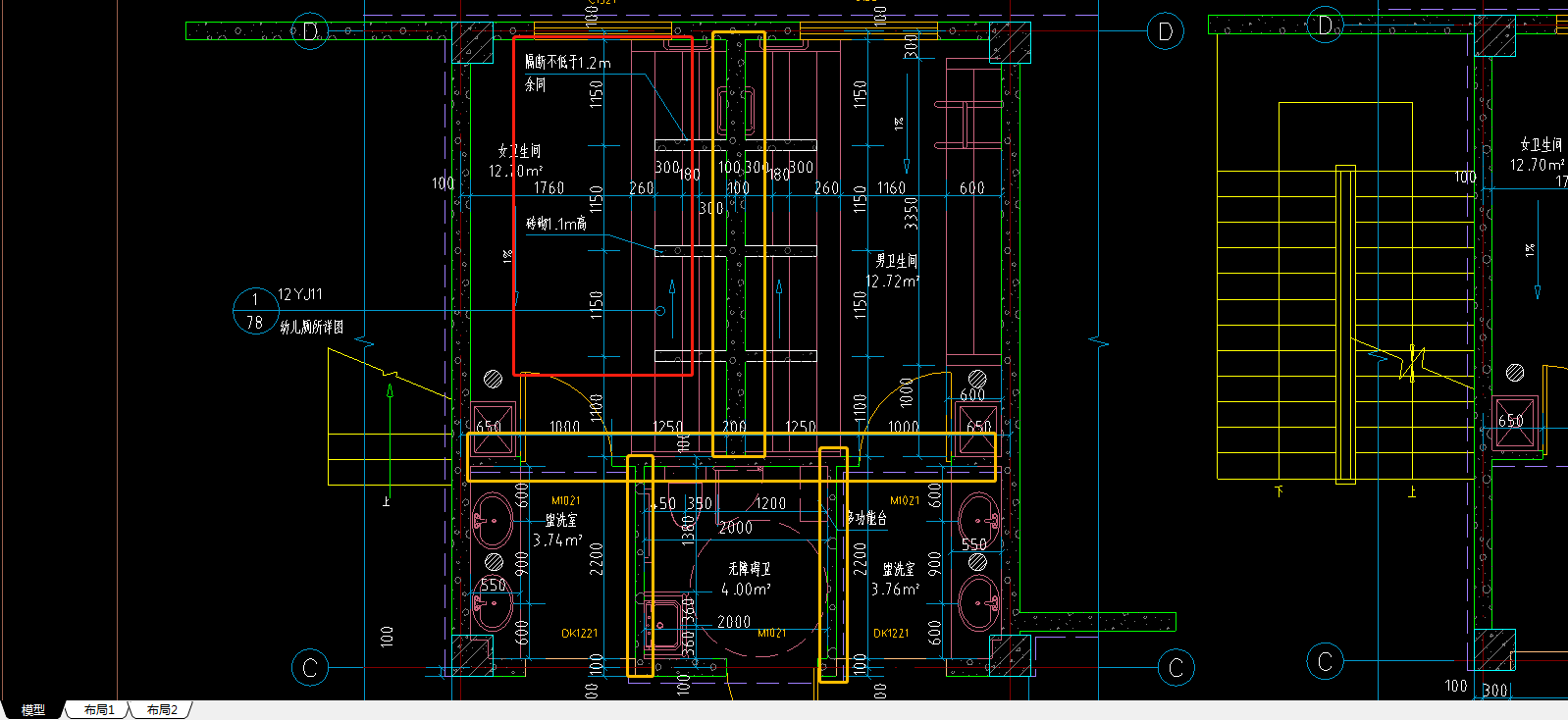The width and height of the screenshot is (1568, 720).
Task: Select the 12YJ11 reference label
Action: pos(300,294)
